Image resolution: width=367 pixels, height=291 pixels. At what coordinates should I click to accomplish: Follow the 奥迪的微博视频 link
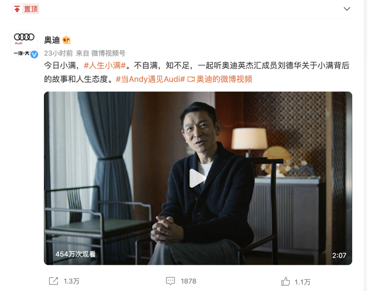click(x=224, y=79)
